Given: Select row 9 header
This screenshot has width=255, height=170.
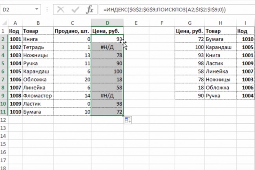Looking at the screenshot, I should (4, 95).
